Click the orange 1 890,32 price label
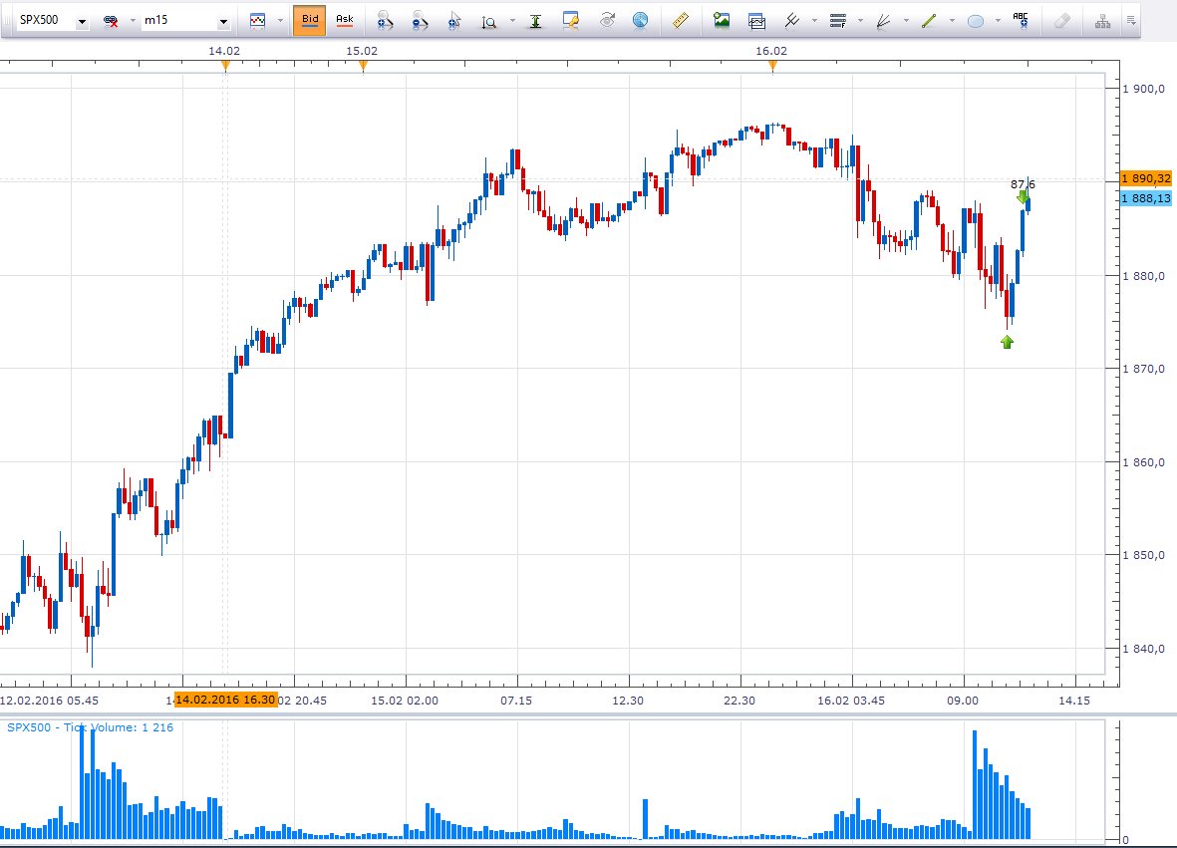The image size is (1177, 848). pyautogui.click(x=1146, y=178)
